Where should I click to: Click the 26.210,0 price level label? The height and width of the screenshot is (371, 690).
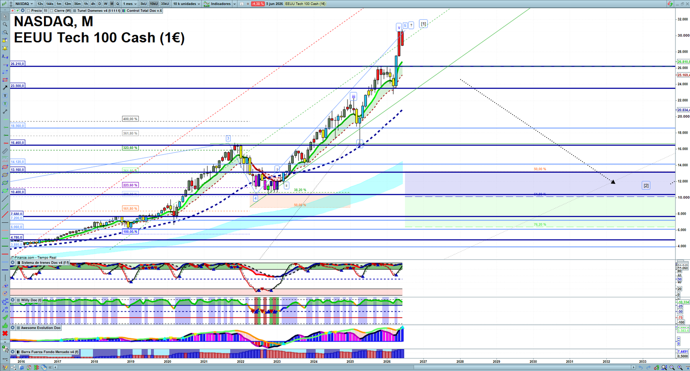(x=17, y=64)
